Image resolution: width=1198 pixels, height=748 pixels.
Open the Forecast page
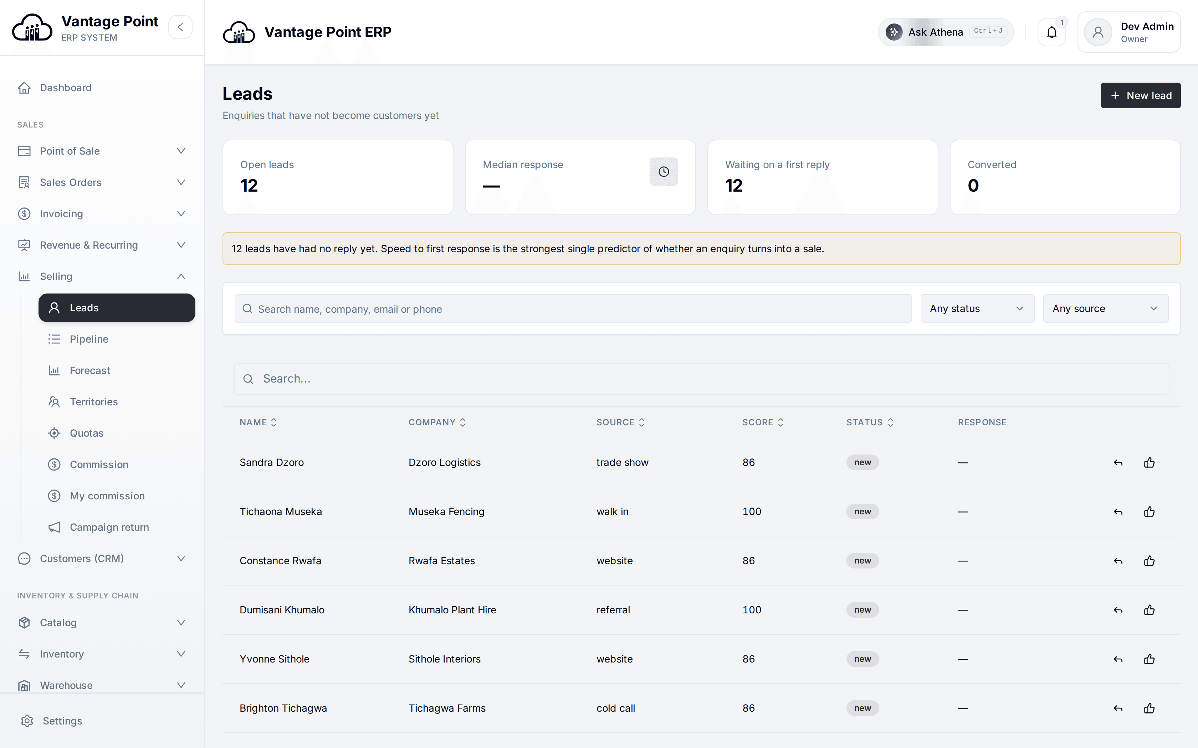117,370
